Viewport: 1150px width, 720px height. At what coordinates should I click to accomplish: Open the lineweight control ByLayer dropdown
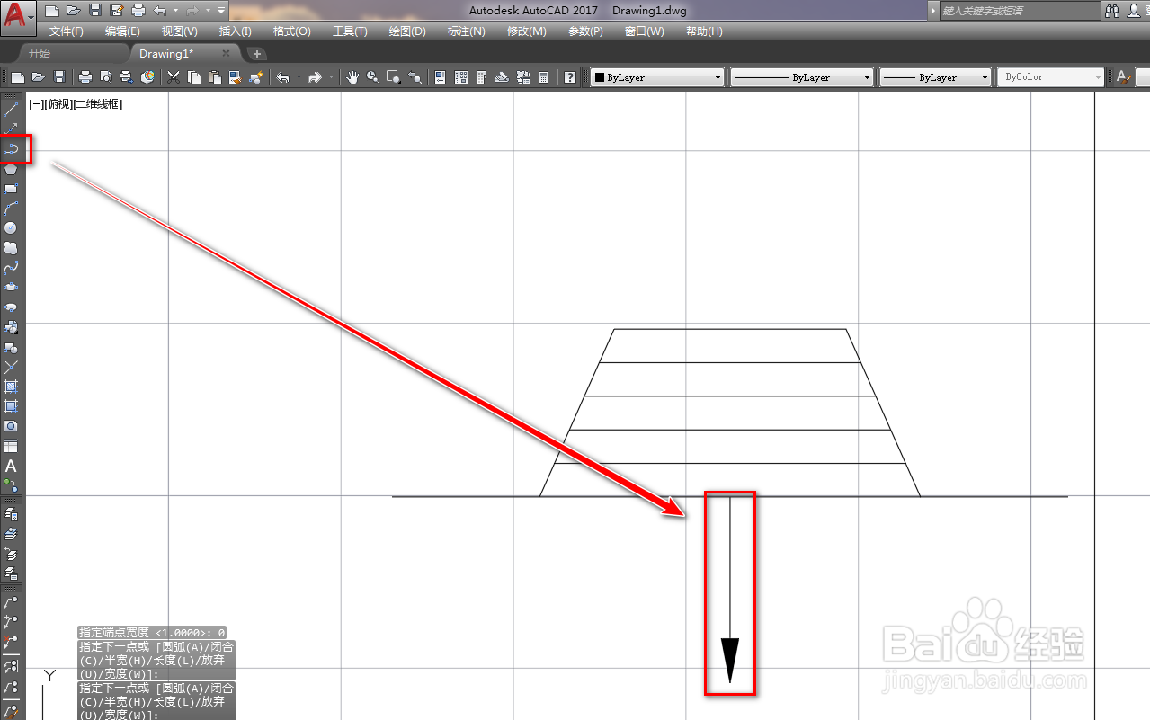click(935, 77)
